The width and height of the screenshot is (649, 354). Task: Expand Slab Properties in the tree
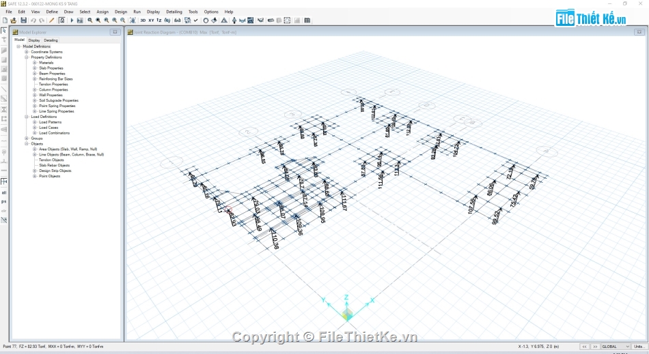point(35,68)
